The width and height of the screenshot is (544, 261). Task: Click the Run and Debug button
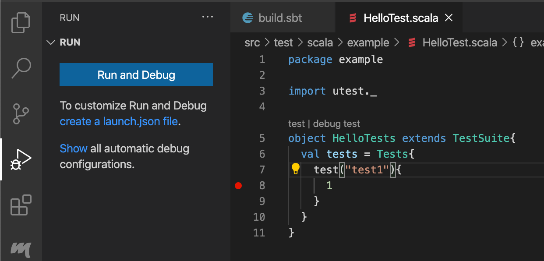136,75
